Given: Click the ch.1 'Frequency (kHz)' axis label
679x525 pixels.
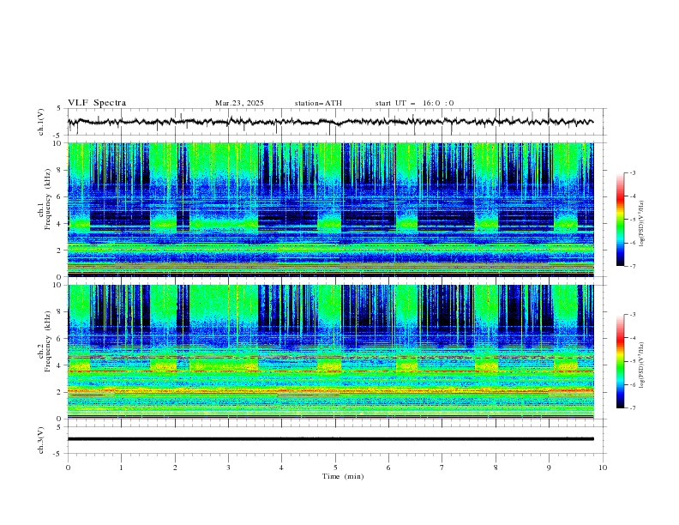Looking at the screenshot, I should click(x=48, y=200).
